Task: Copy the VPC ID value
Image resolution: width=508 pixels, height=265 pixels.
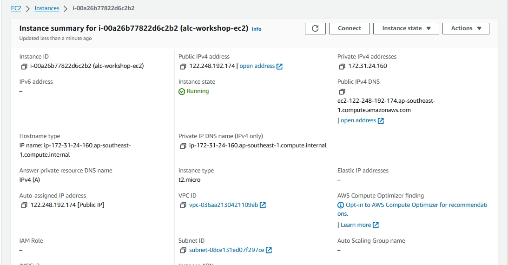Action: click(183, 205)
